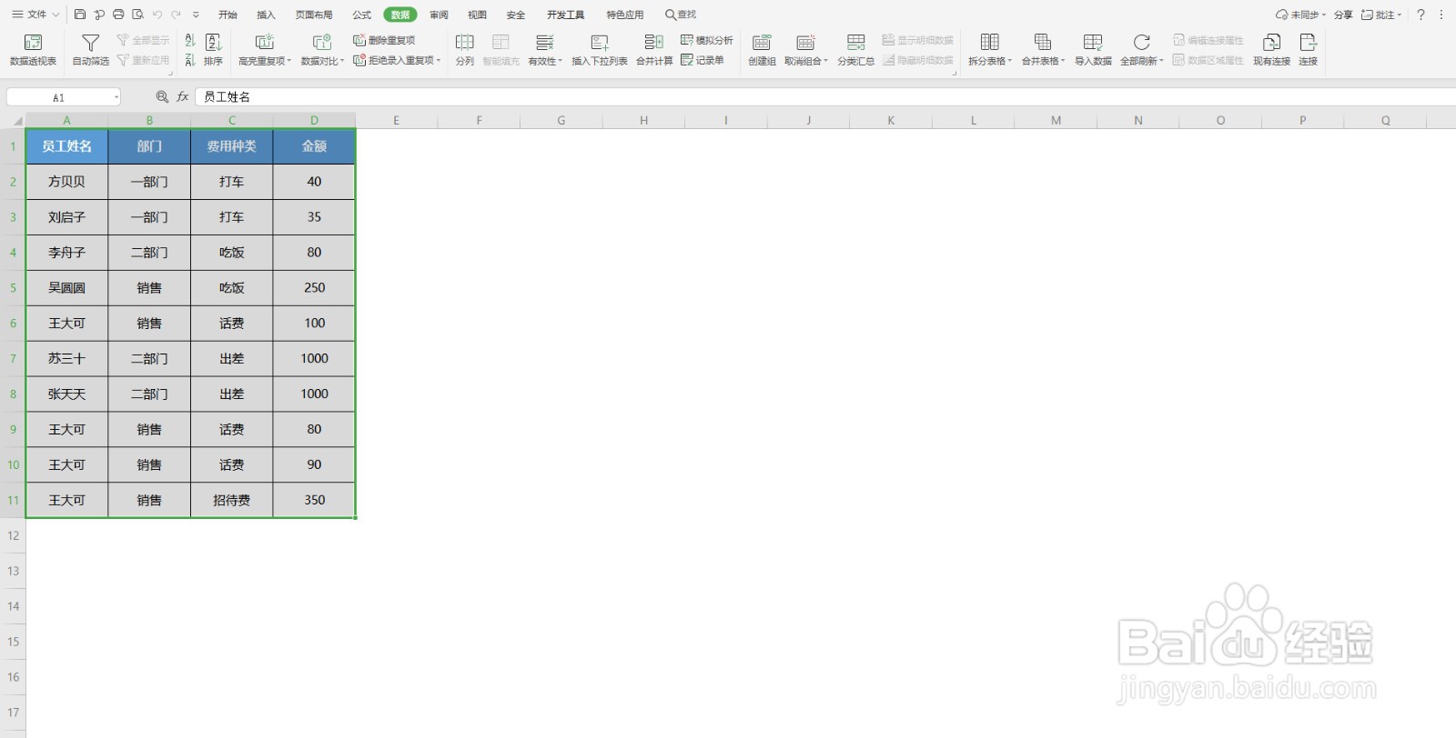Click the print icon in quick access bar
The height and width of the screenshot is (738, 1456).
118,15
